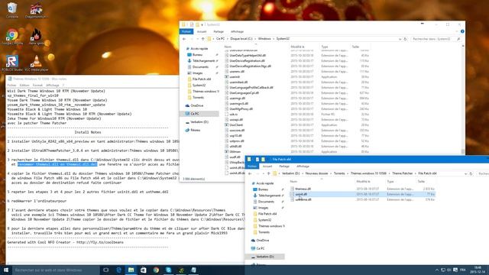Select Nouveau dossier in File Patch breadcrumb
The image size is (489, 275).
(x=316, y=173)
